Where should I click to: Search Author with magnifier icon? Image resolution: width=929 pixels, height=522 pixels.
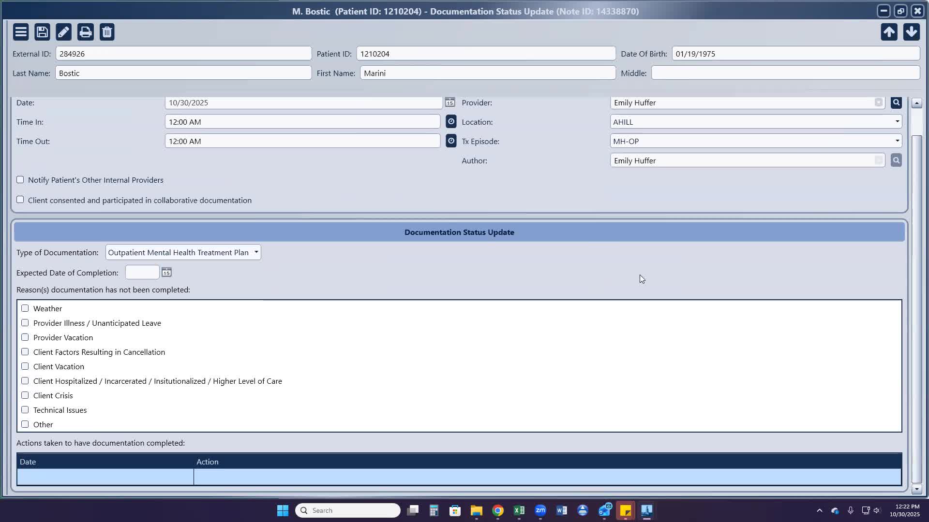click(896, 160)
